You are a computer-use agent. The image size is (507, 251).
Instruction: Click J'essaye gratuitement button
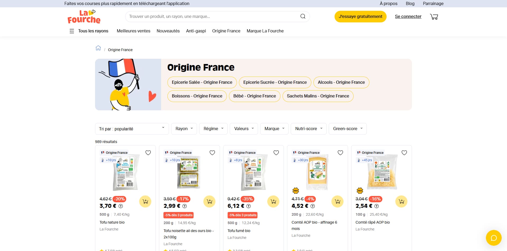click(360, 17)
